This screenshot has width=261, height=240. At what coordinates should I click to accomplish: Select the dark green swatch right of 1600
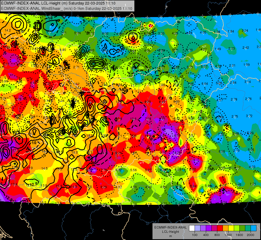[242, 228]
